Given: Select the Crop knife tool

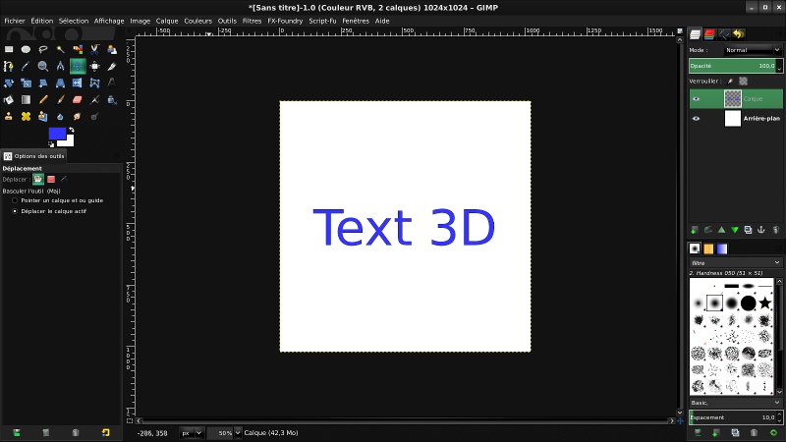Looking at the screenshot, I should click(x=112, y=66).
